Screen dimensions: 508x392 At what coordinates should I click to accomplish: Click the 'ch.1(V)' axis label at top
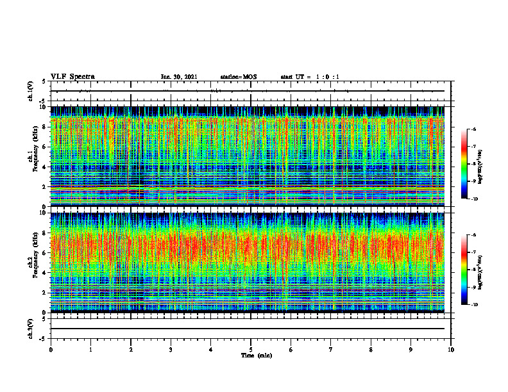(31, 91)
